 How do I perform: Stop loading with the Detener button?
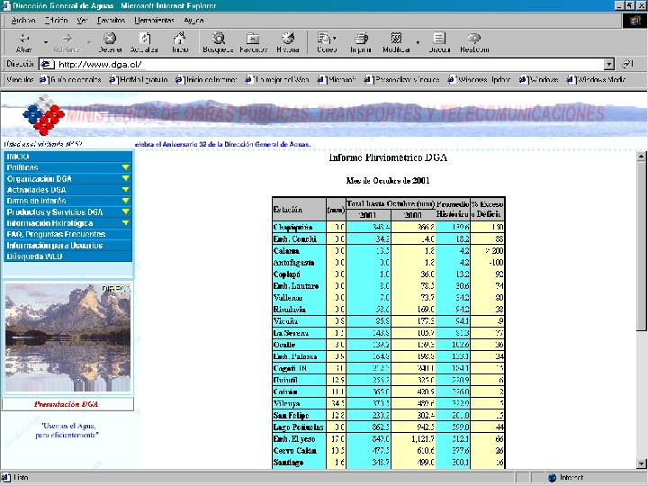click(110, 42)
